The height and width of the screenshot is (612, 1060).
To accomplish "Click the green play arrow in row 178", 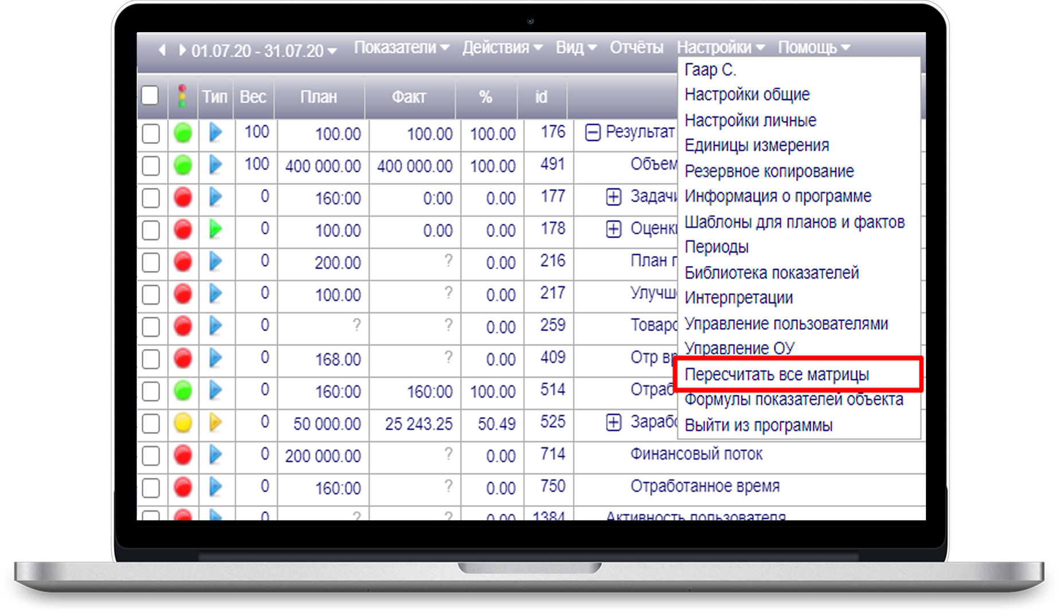I will coord(215,229).
